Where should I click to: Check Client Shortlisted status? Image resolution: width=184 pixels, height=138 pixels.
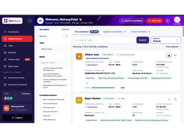41,104
